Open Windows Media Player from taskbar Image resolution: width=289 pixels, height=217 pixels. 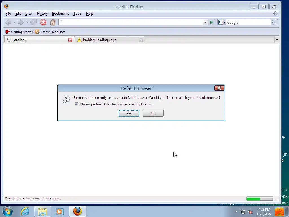coord(60,211)
